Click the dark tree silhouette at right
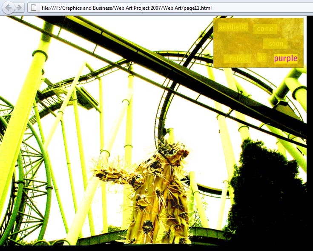Screen dimensions: 313x251 [x=268, y=191]
